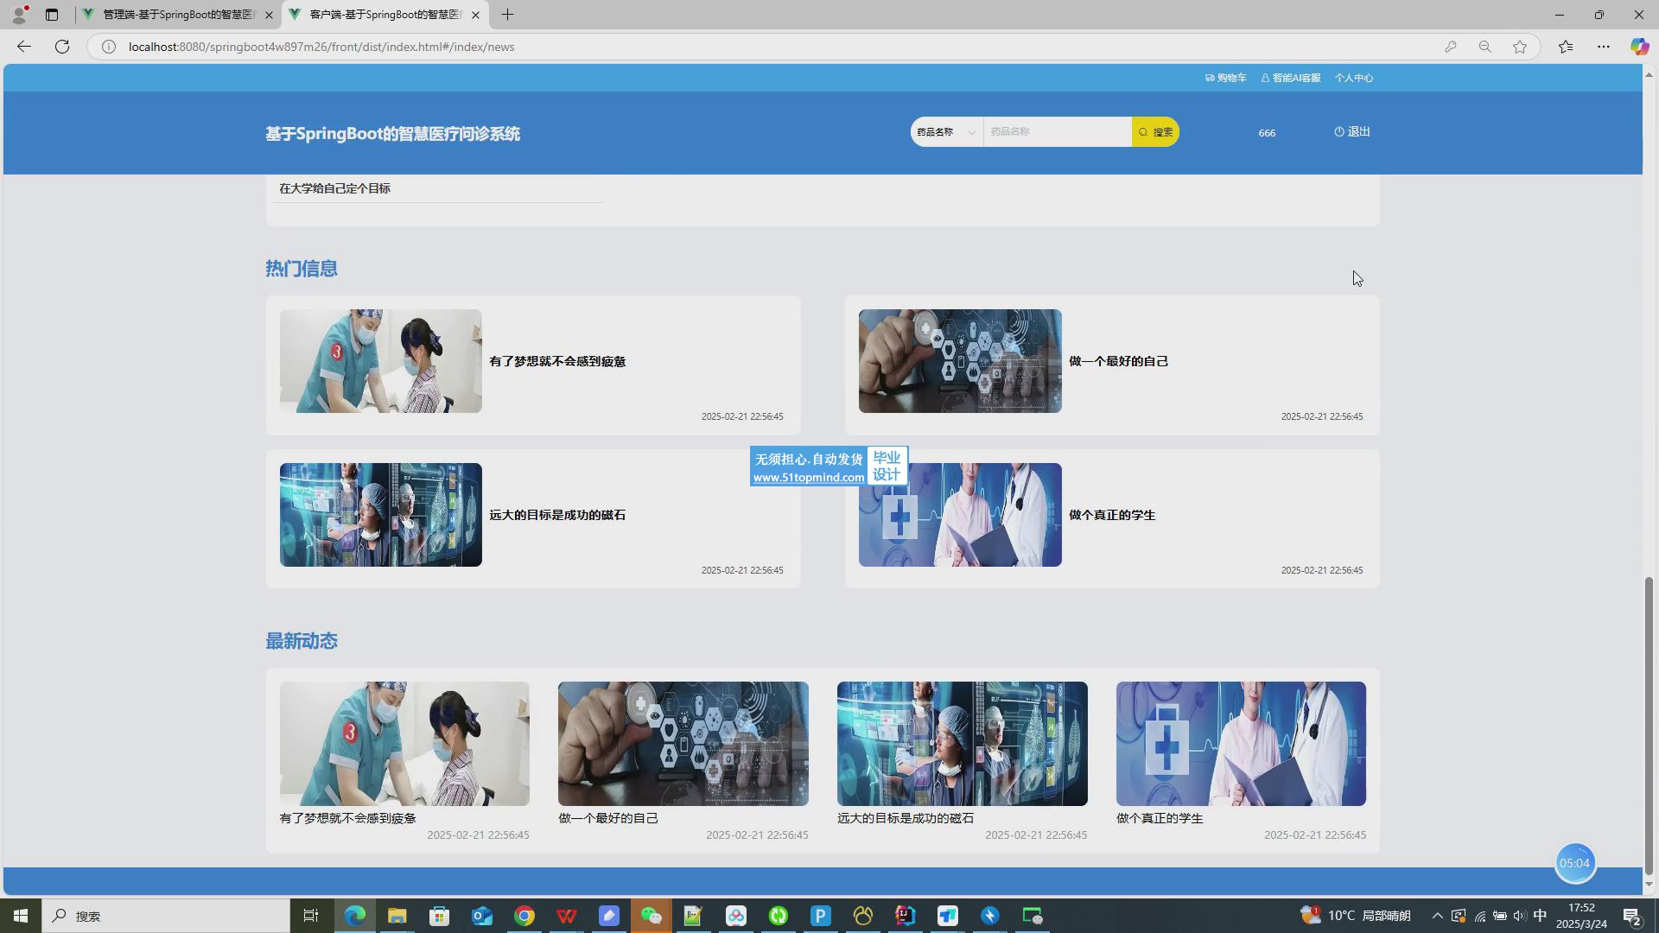Show hidden system tray icons
This screenshot has width=1659, height=933.
click(x=1437, y=916)
